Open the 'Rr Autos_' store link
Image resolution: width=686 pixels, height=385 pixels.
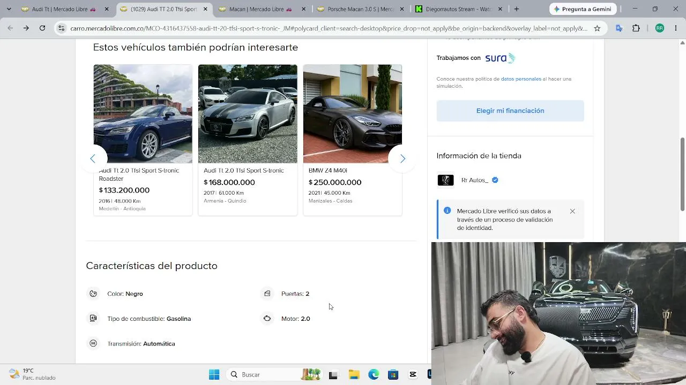[x=475, y=180]
